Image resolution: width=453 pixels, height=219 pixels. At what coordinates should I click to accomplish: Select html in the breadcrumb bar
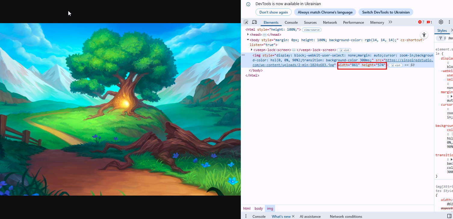(x=247, y=208)
